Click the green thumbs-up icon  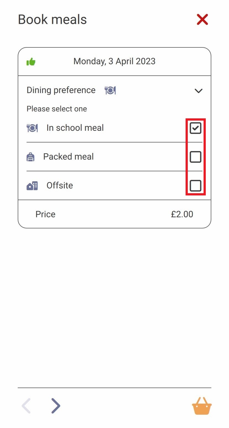pyautogui.click(x=31, y=62)
